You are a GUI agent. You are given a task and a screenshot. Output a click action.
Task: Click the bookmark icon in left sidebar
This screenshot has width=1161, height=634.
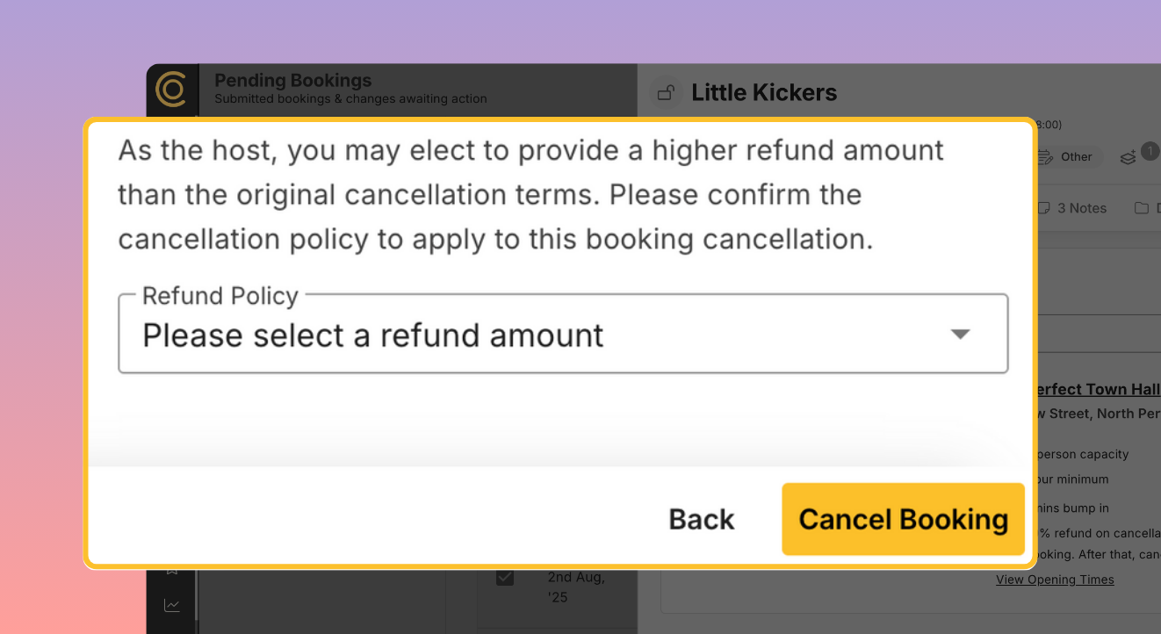(172, 570)
